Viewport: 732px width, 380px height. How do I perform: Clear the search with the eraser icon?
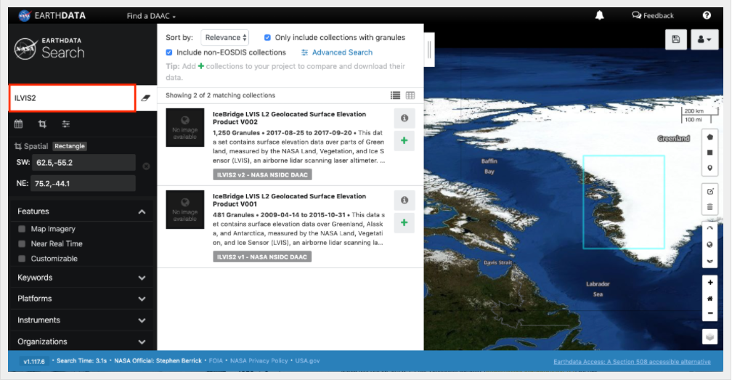(146, 98)
